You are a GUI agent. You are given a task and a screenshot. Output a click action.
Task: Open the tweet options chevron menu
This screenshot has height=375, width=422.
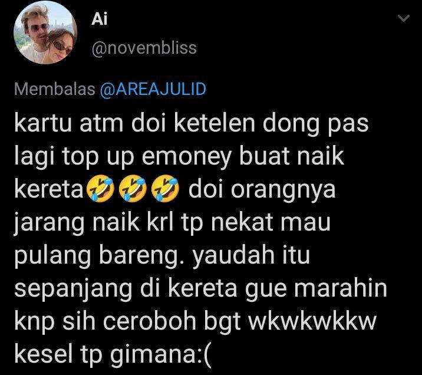click(x=403, y=18)
